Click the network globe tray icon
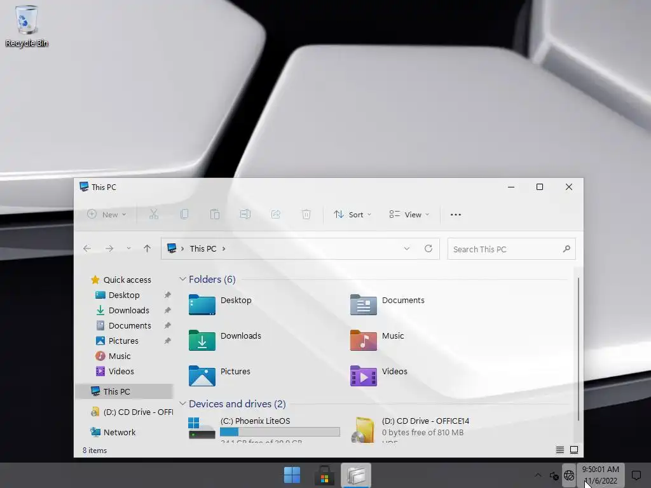This screenshot has height=488, width=651. 569,475
